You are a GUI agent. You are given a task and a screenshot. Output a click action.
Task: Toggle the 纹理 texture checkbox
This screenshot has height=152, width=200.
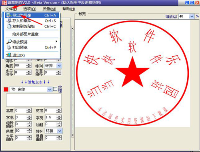(x=55, y=89)
